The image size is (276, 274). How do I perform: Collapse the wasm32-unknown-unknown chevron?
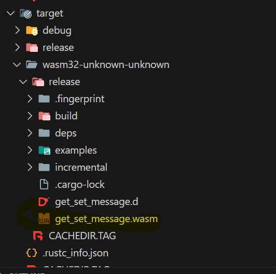(x=17, y=65)
